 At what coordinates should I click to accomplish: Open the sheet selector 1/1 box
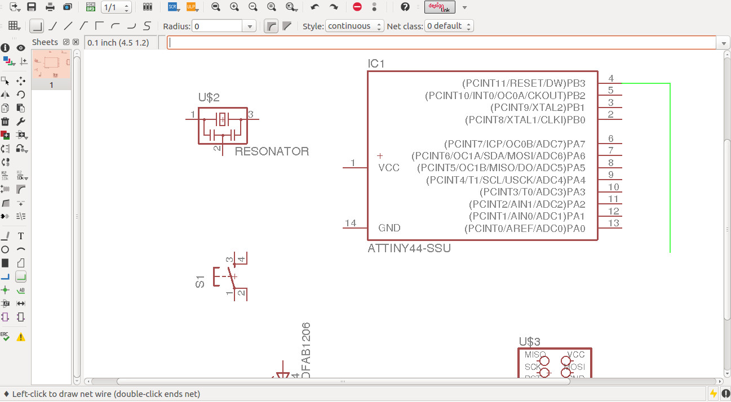click(x=117, y=7)
